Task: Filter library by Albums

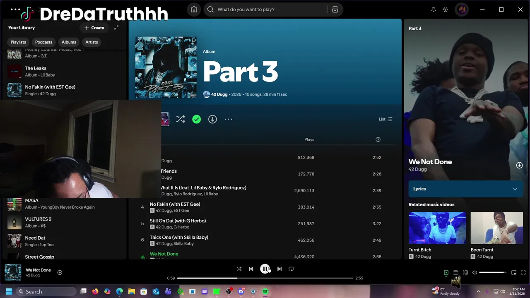Action: [69, 42]
